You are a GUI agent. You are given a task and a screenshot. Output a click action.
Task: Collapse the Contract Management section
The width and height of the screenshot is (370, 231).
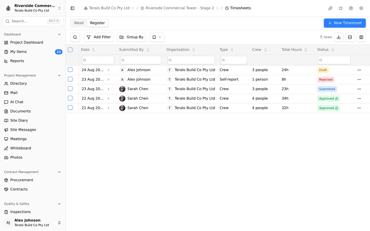(x=59, y=172)
